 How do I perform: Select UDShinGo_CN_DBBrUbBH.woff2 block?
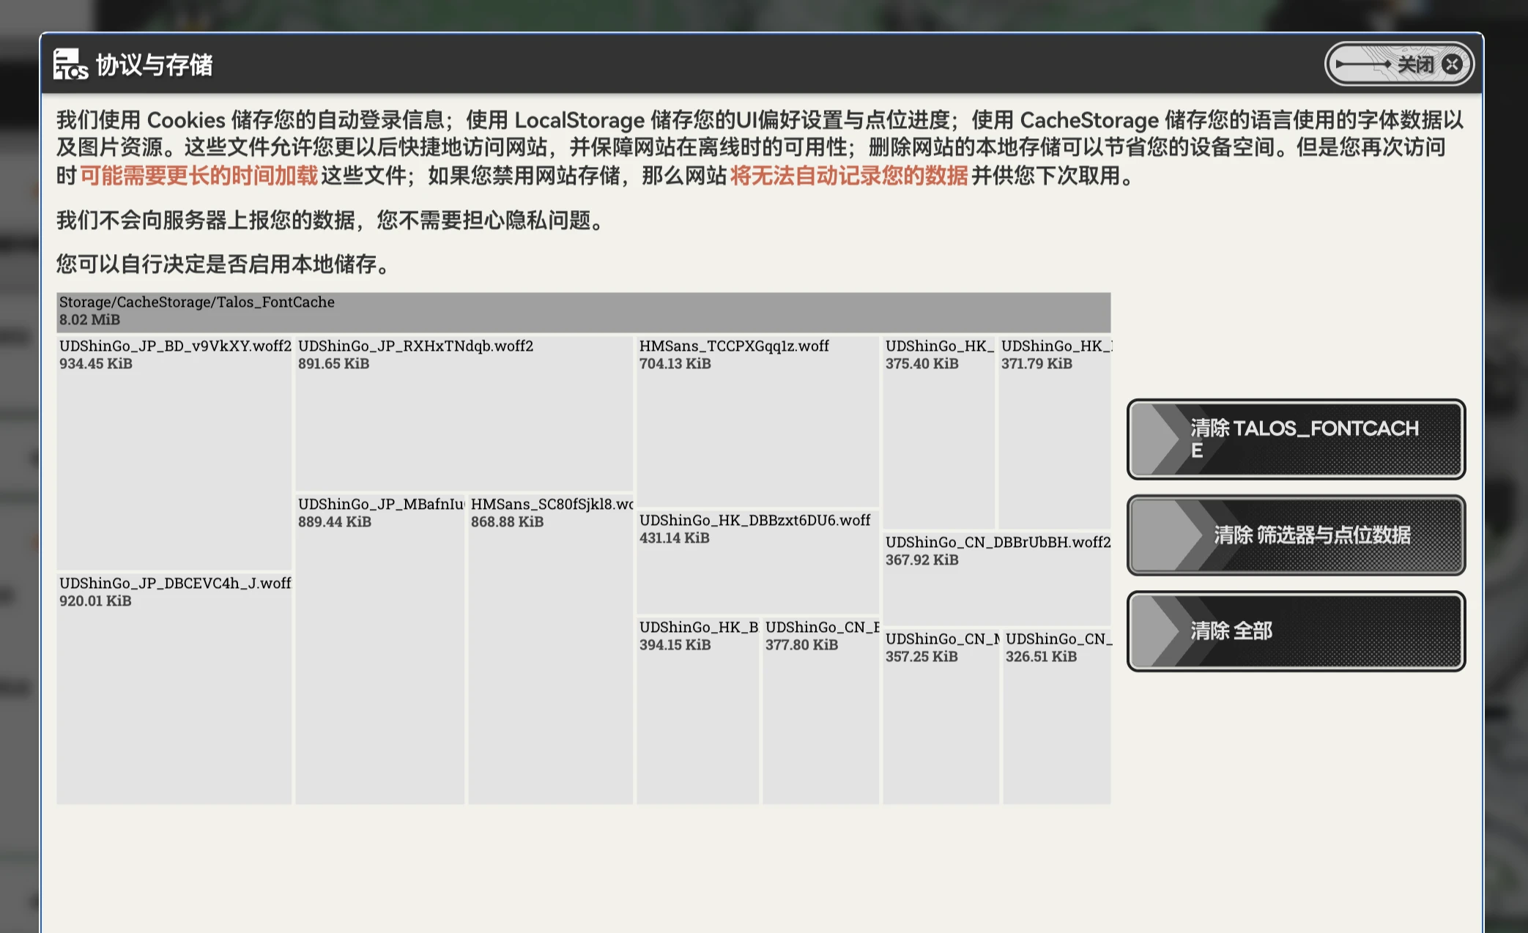click(996, 579)
